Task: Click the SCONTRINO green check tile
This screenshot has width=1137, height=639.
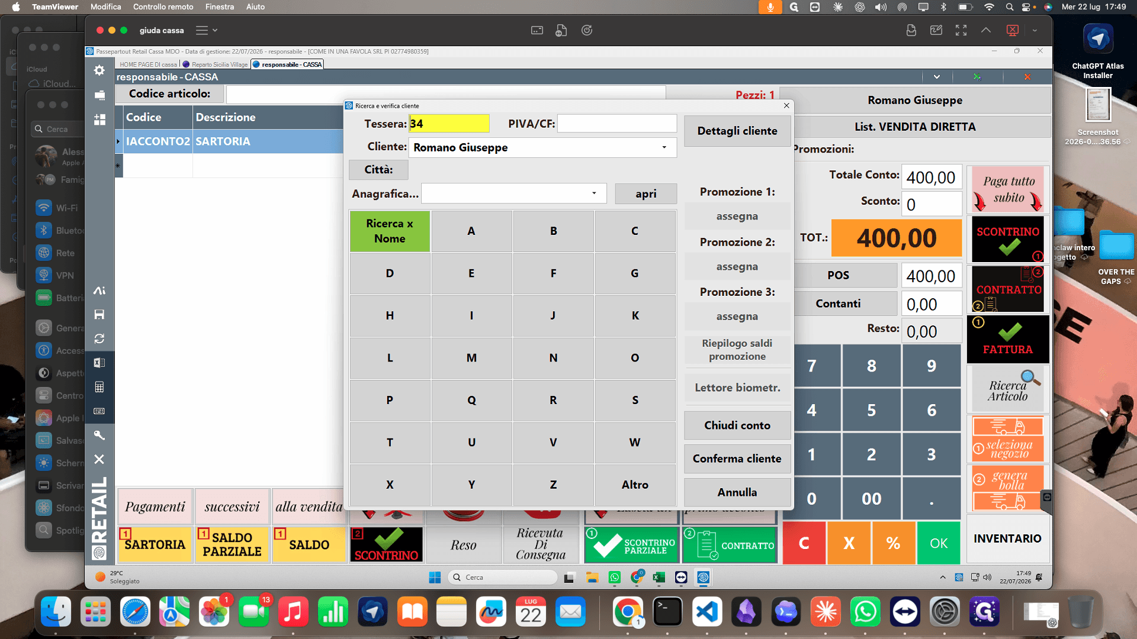Action: 1008,239
